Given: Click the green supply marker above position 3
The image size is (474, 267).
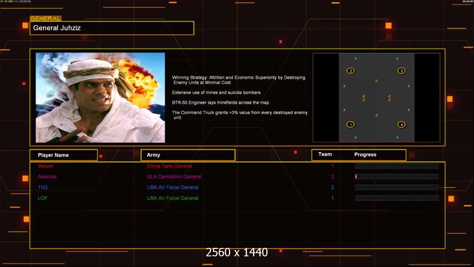Looking at the screenshot, I should click(397, 59).
